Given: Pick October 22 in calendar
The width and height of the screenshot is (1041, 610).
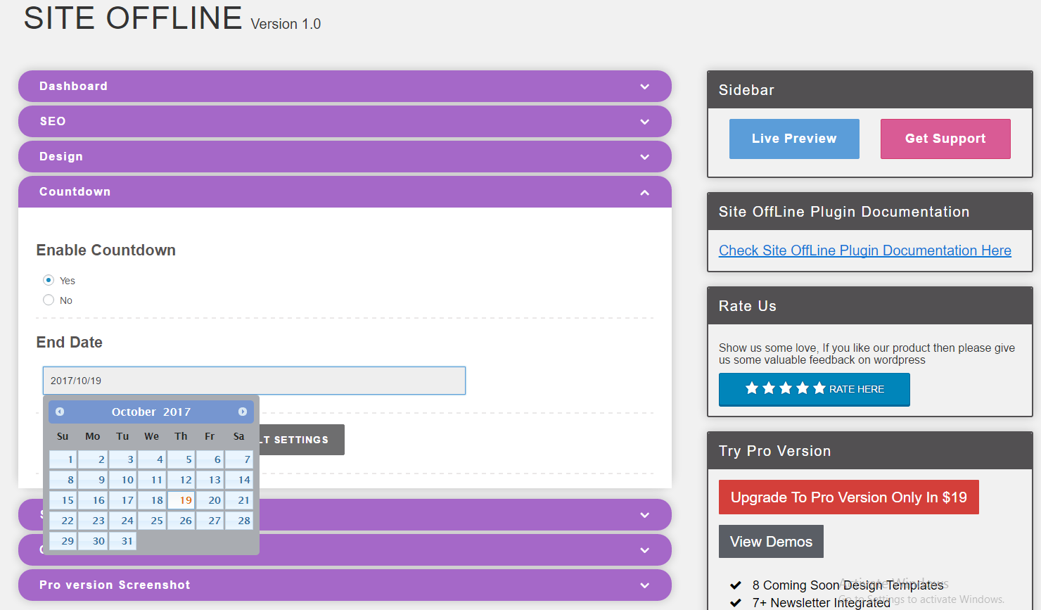Looking at the screenshot, I should point(63,521).
